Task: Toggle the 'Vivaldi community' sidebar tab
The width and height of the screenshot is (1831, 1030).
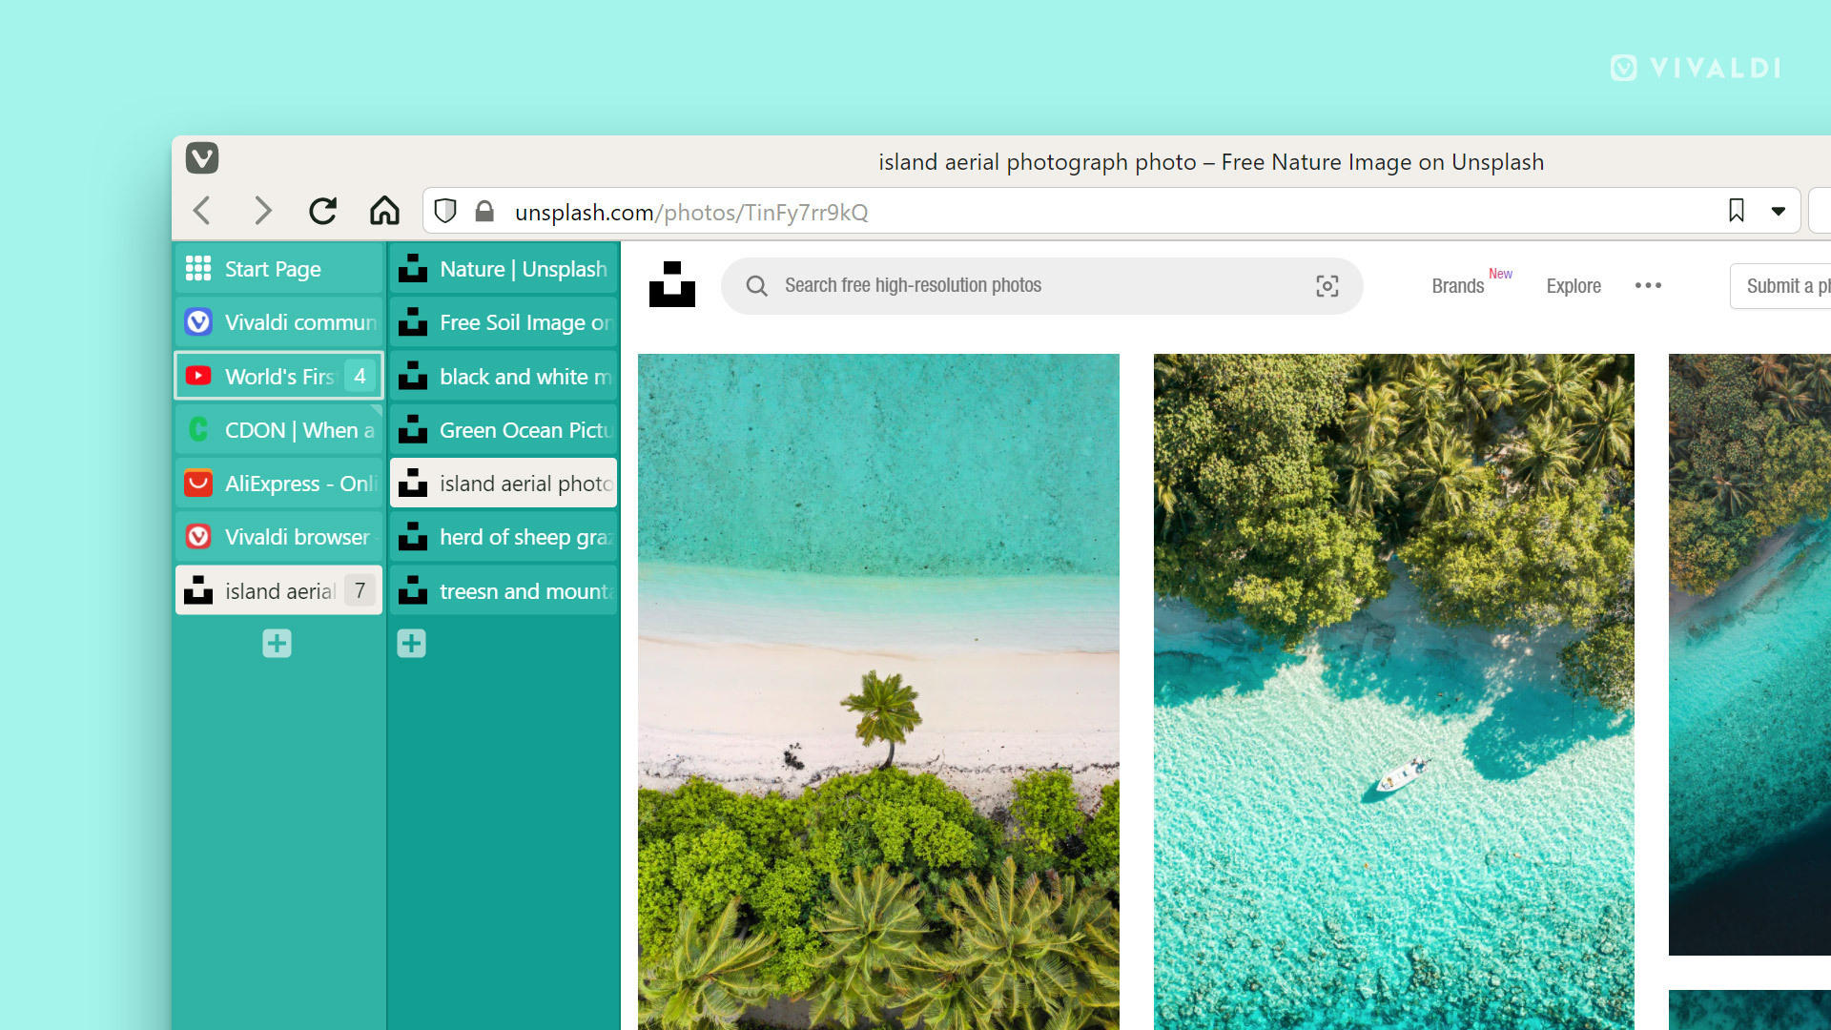Action: tap(276, 323)
